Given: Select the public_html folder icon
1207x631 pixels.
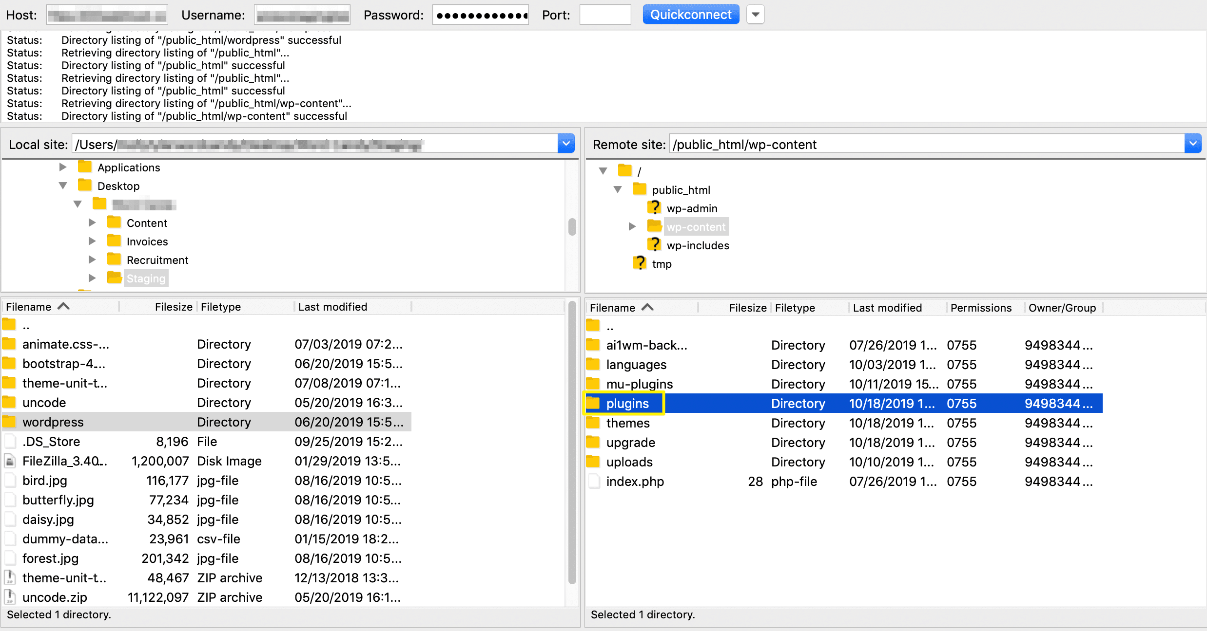Looking at the screenshot, I should [640, 189].
